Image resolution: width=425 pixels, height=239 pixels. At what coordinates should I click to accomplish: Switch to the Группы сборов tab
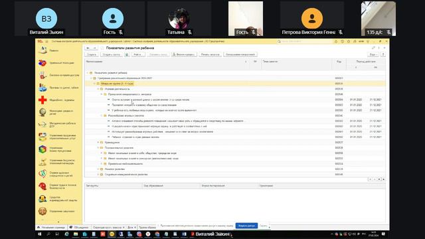click(147, 227)
